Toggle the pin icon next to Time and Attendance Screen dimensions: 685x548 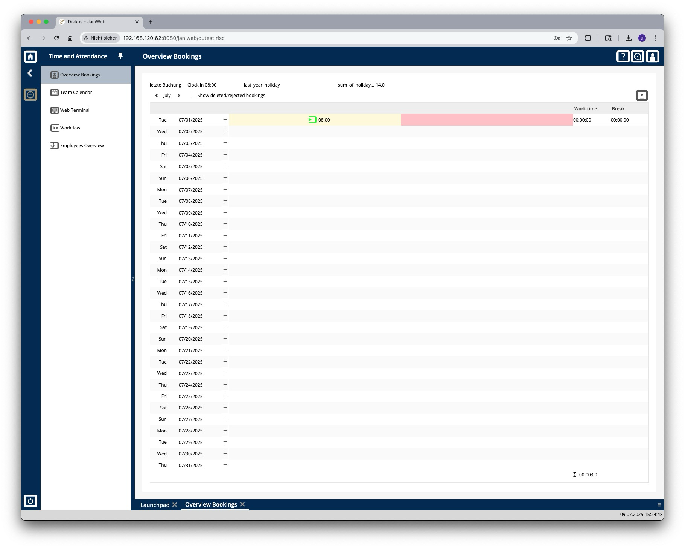(x=120, y=56)
